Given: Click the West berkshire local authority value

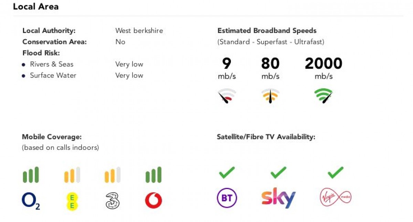Looking at the screenshot, I should [139, 31].
